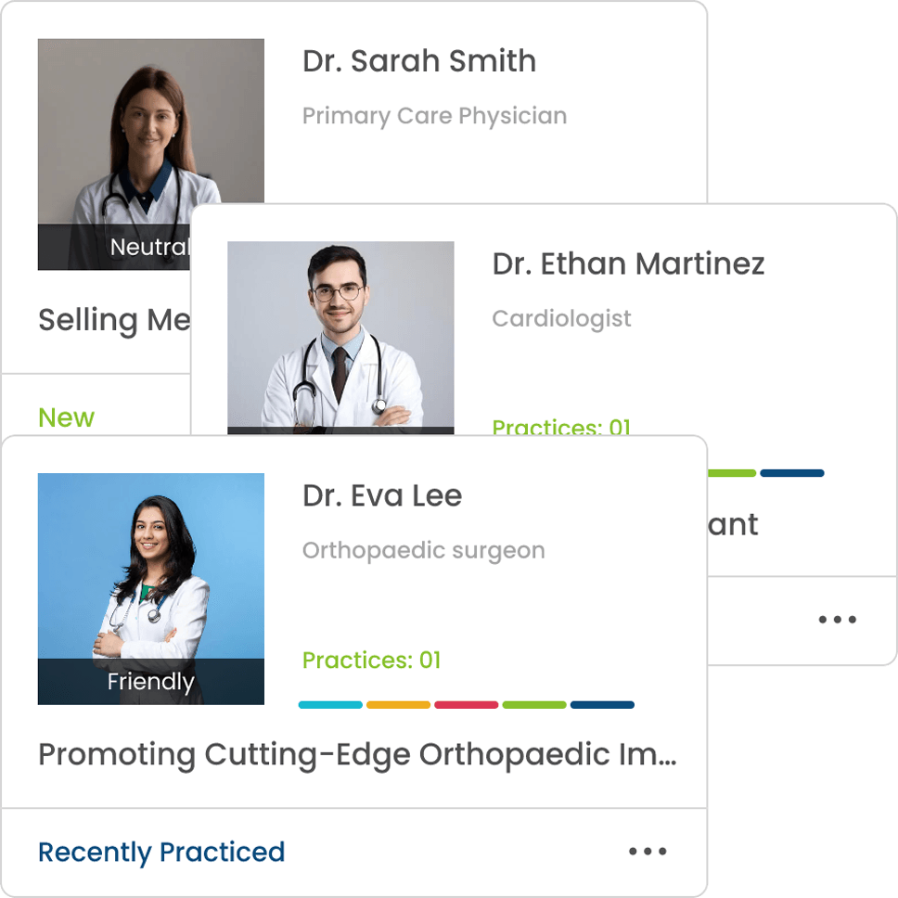The image size is (898, 898).
Task: Click the New status label
Action: [x=67, y=417]
